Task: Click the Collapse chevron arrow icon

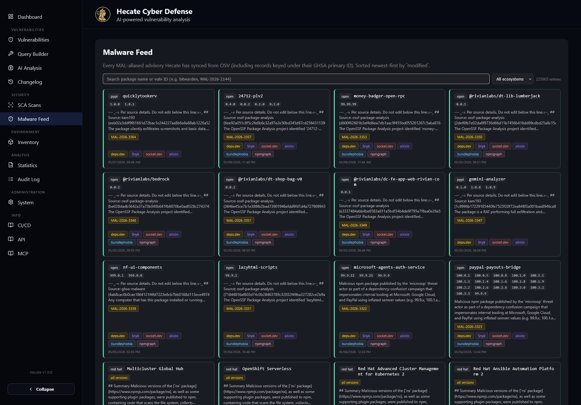Action: [31, 389]
